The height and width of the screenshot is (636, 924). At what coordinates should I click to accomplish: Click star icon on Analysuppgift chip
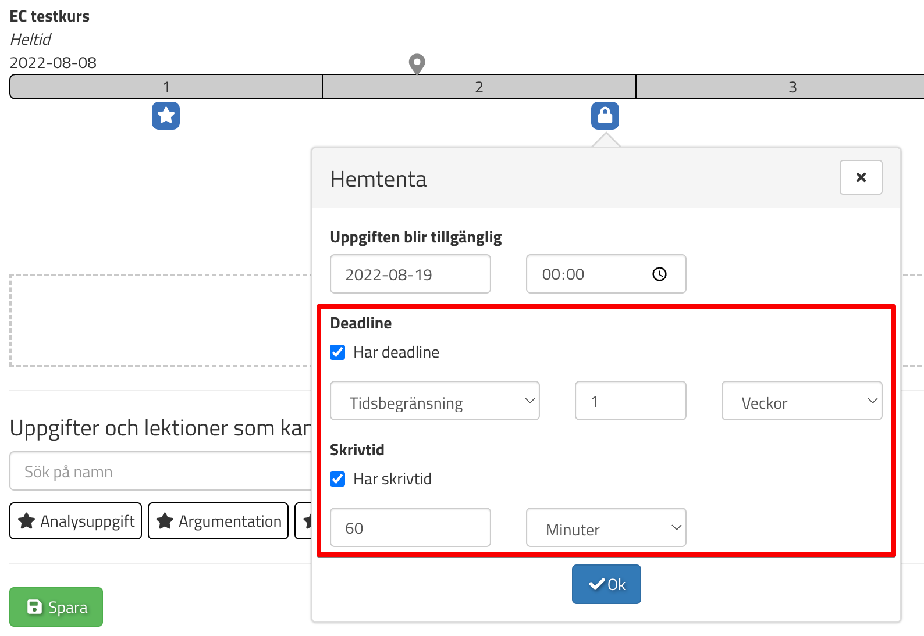27,521
